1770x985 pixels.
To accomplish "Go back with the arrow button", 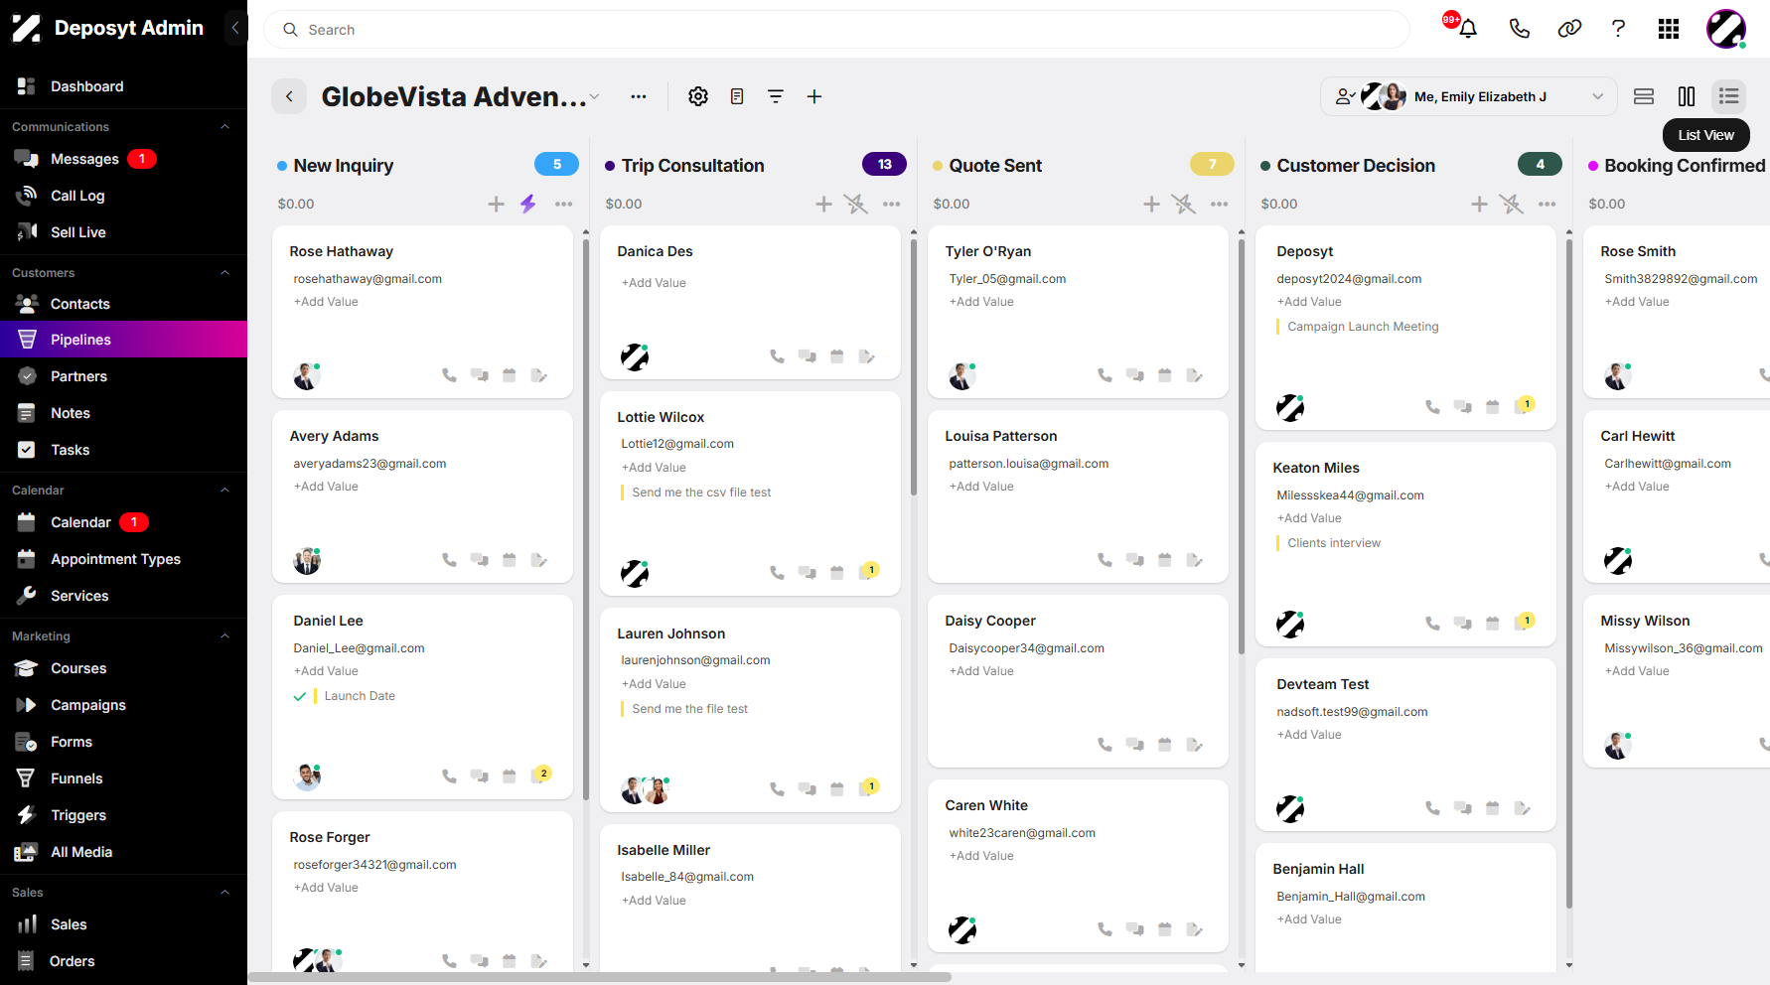I will click(289, 96).
